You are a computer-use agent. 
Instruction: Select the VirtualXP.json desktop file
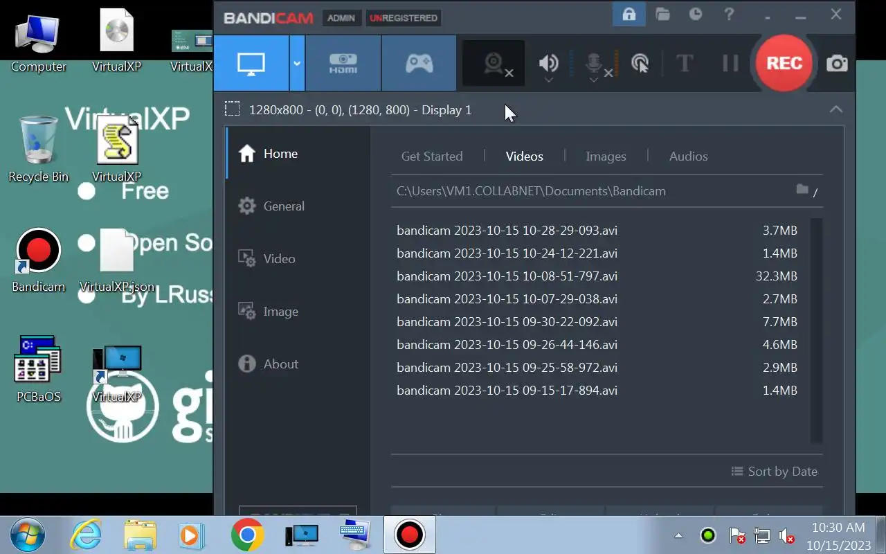click(x=116, y=261)
